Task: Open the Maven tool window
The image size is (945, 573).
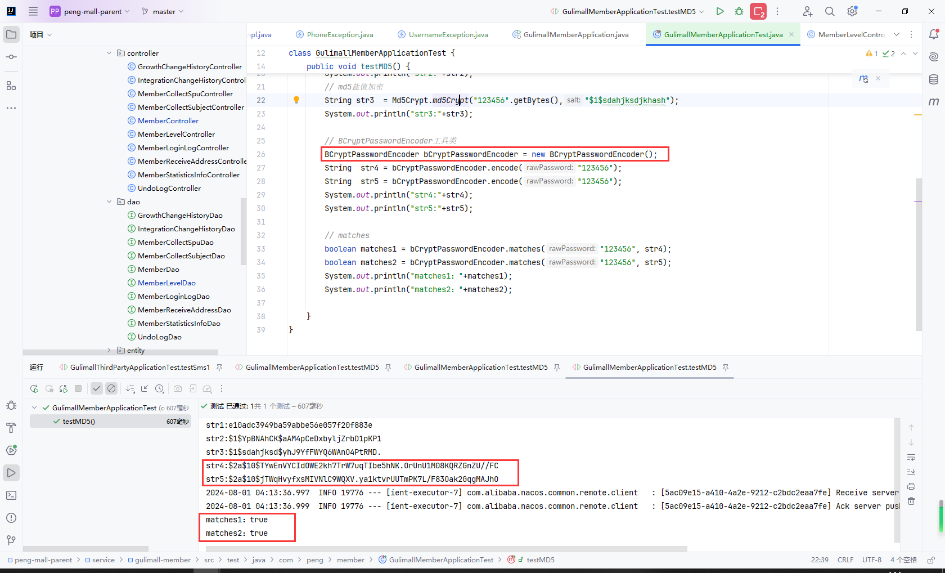Action: click(x=934, y=102)
